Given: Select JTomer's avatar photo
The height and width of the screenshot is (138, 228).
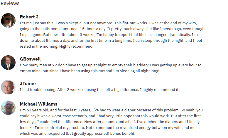Looking at the screenshot, I should pos(8,87).
